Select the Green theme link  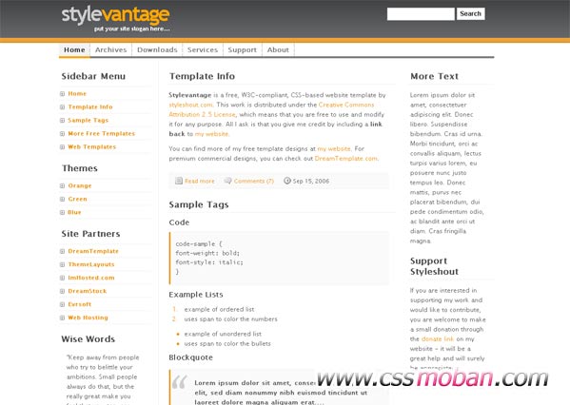77,199
